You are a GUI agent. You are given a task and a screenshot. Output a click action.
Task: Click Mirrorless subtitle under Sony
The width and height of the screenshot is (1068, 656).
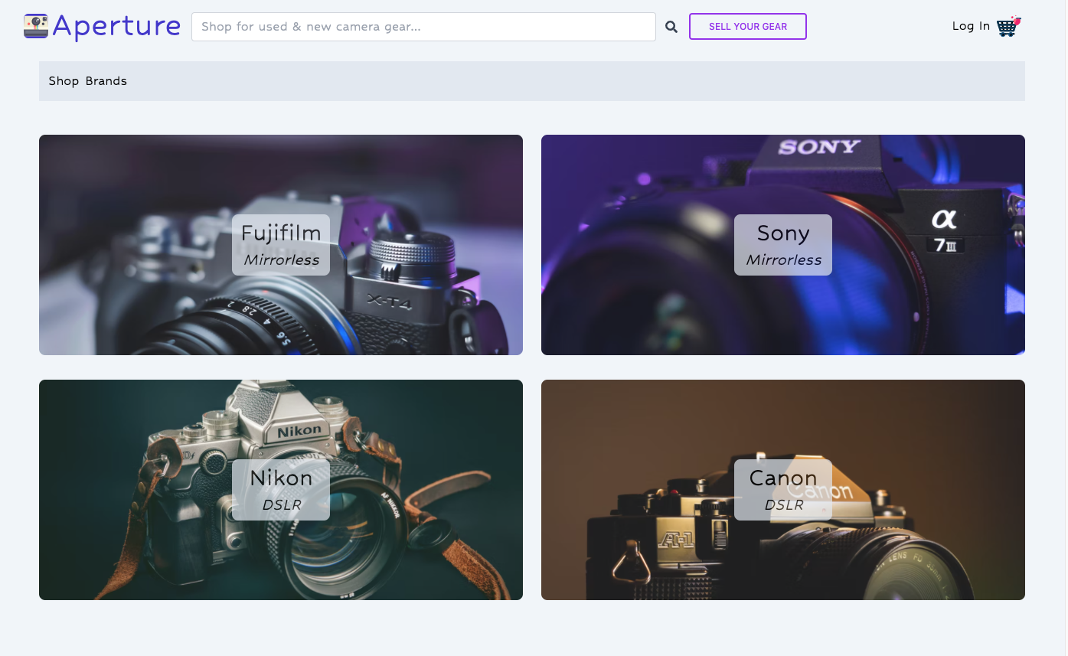(783, 260)
